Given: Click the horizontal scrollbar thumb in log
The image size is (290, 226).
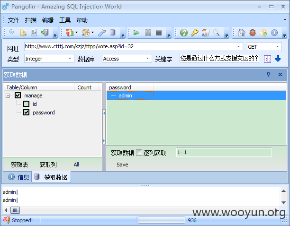Looking at the screenshot, I should click(15, 210).
